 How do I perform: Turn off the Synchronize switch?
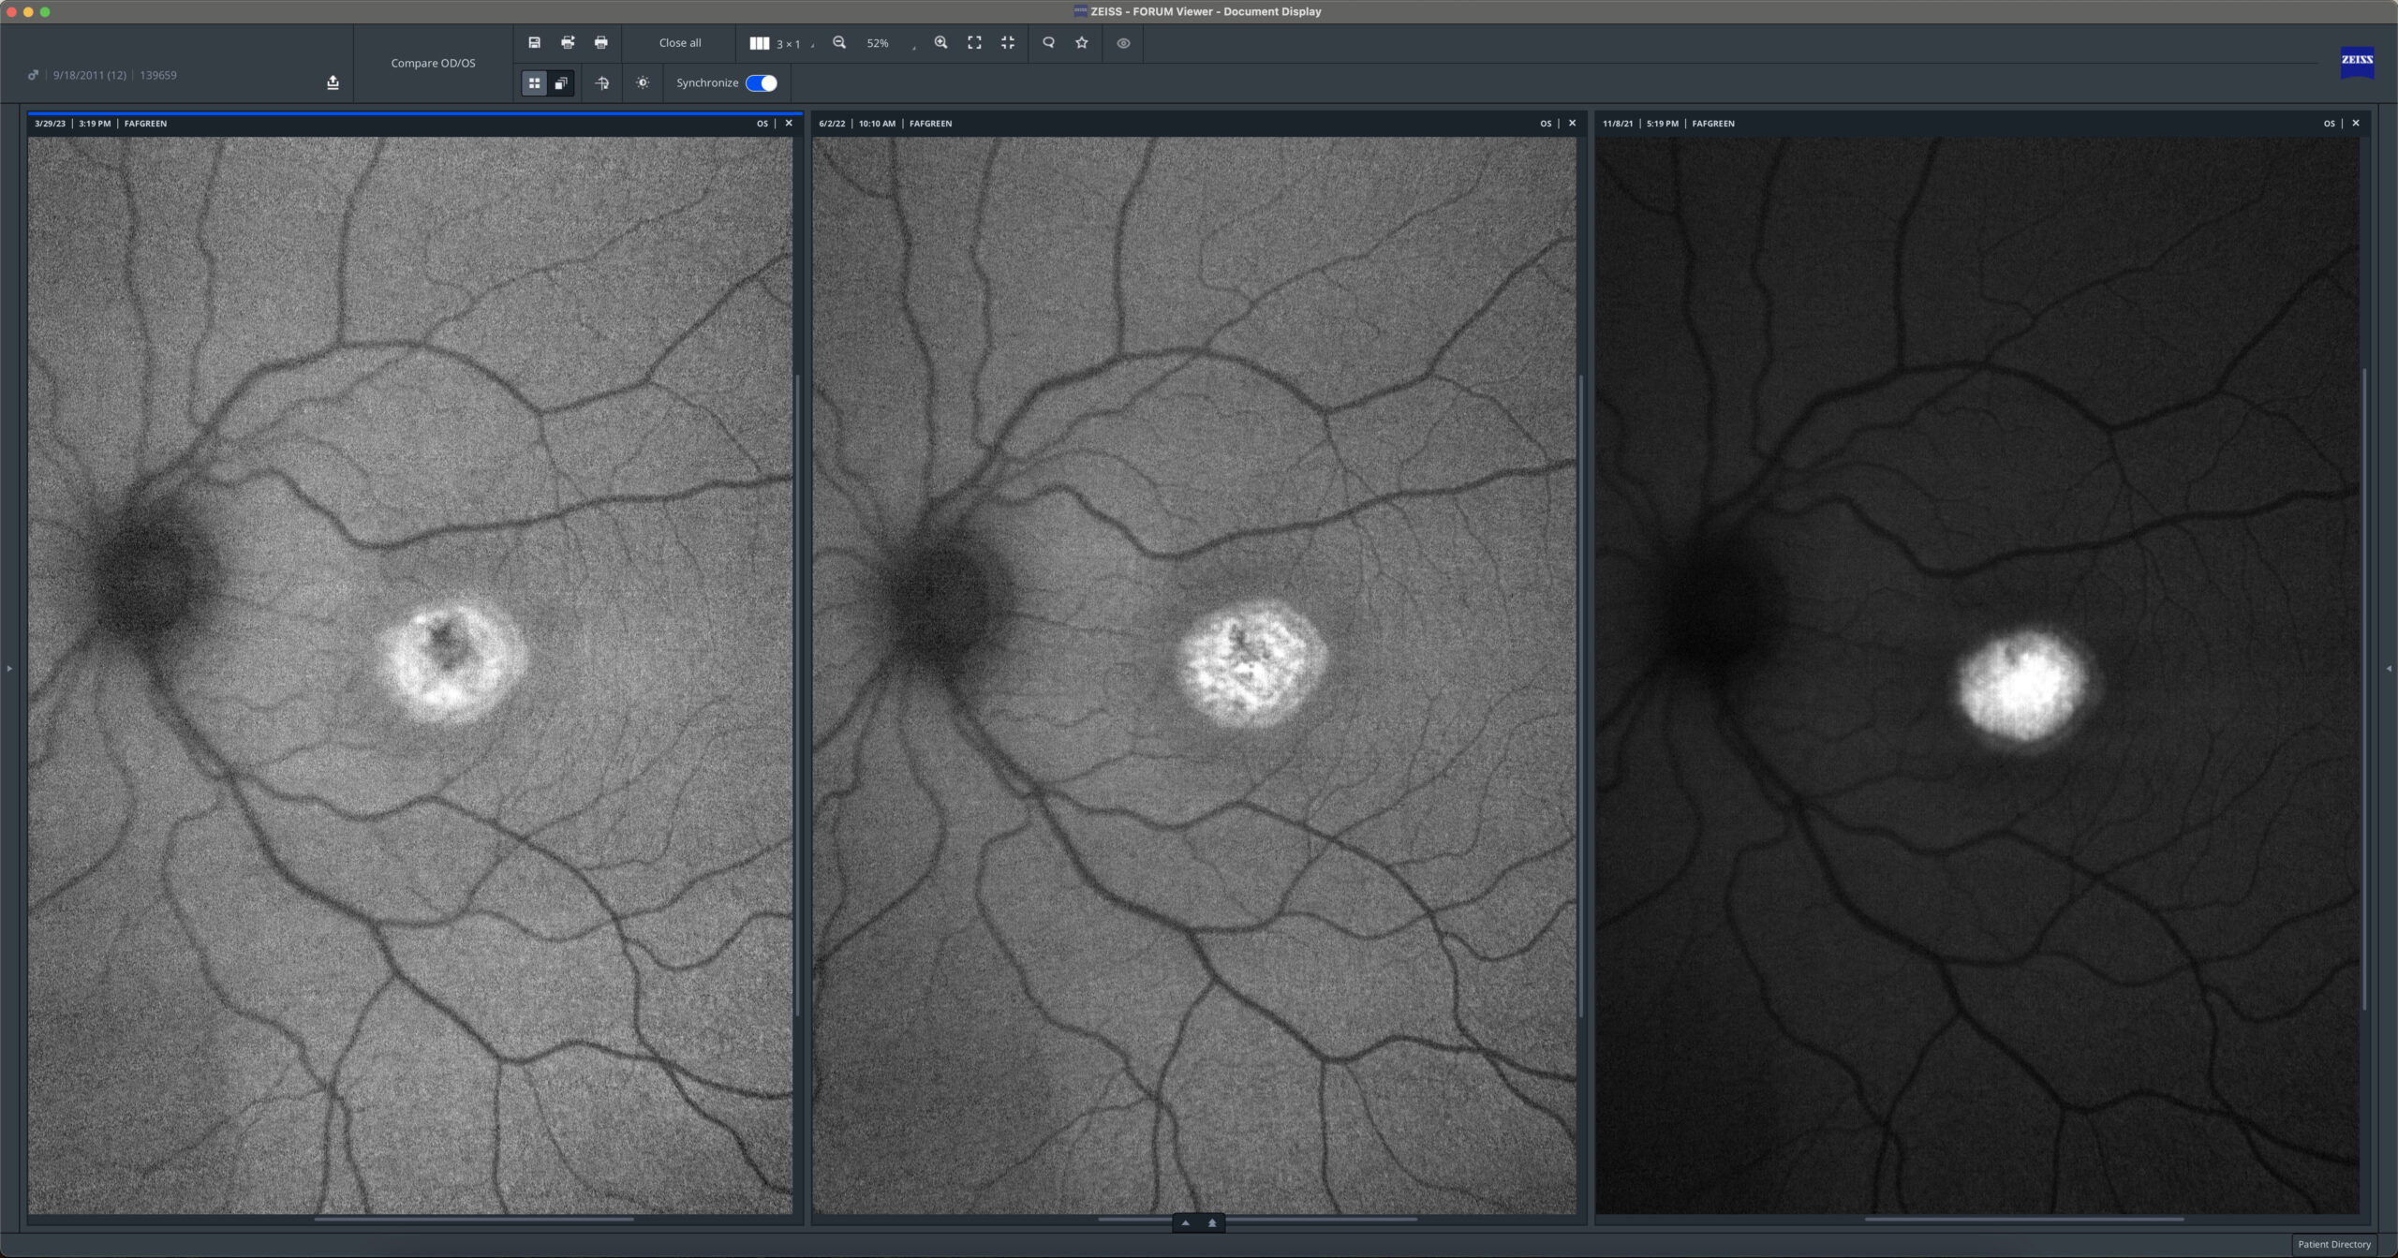pyautogui.click(x=762, y=83)
